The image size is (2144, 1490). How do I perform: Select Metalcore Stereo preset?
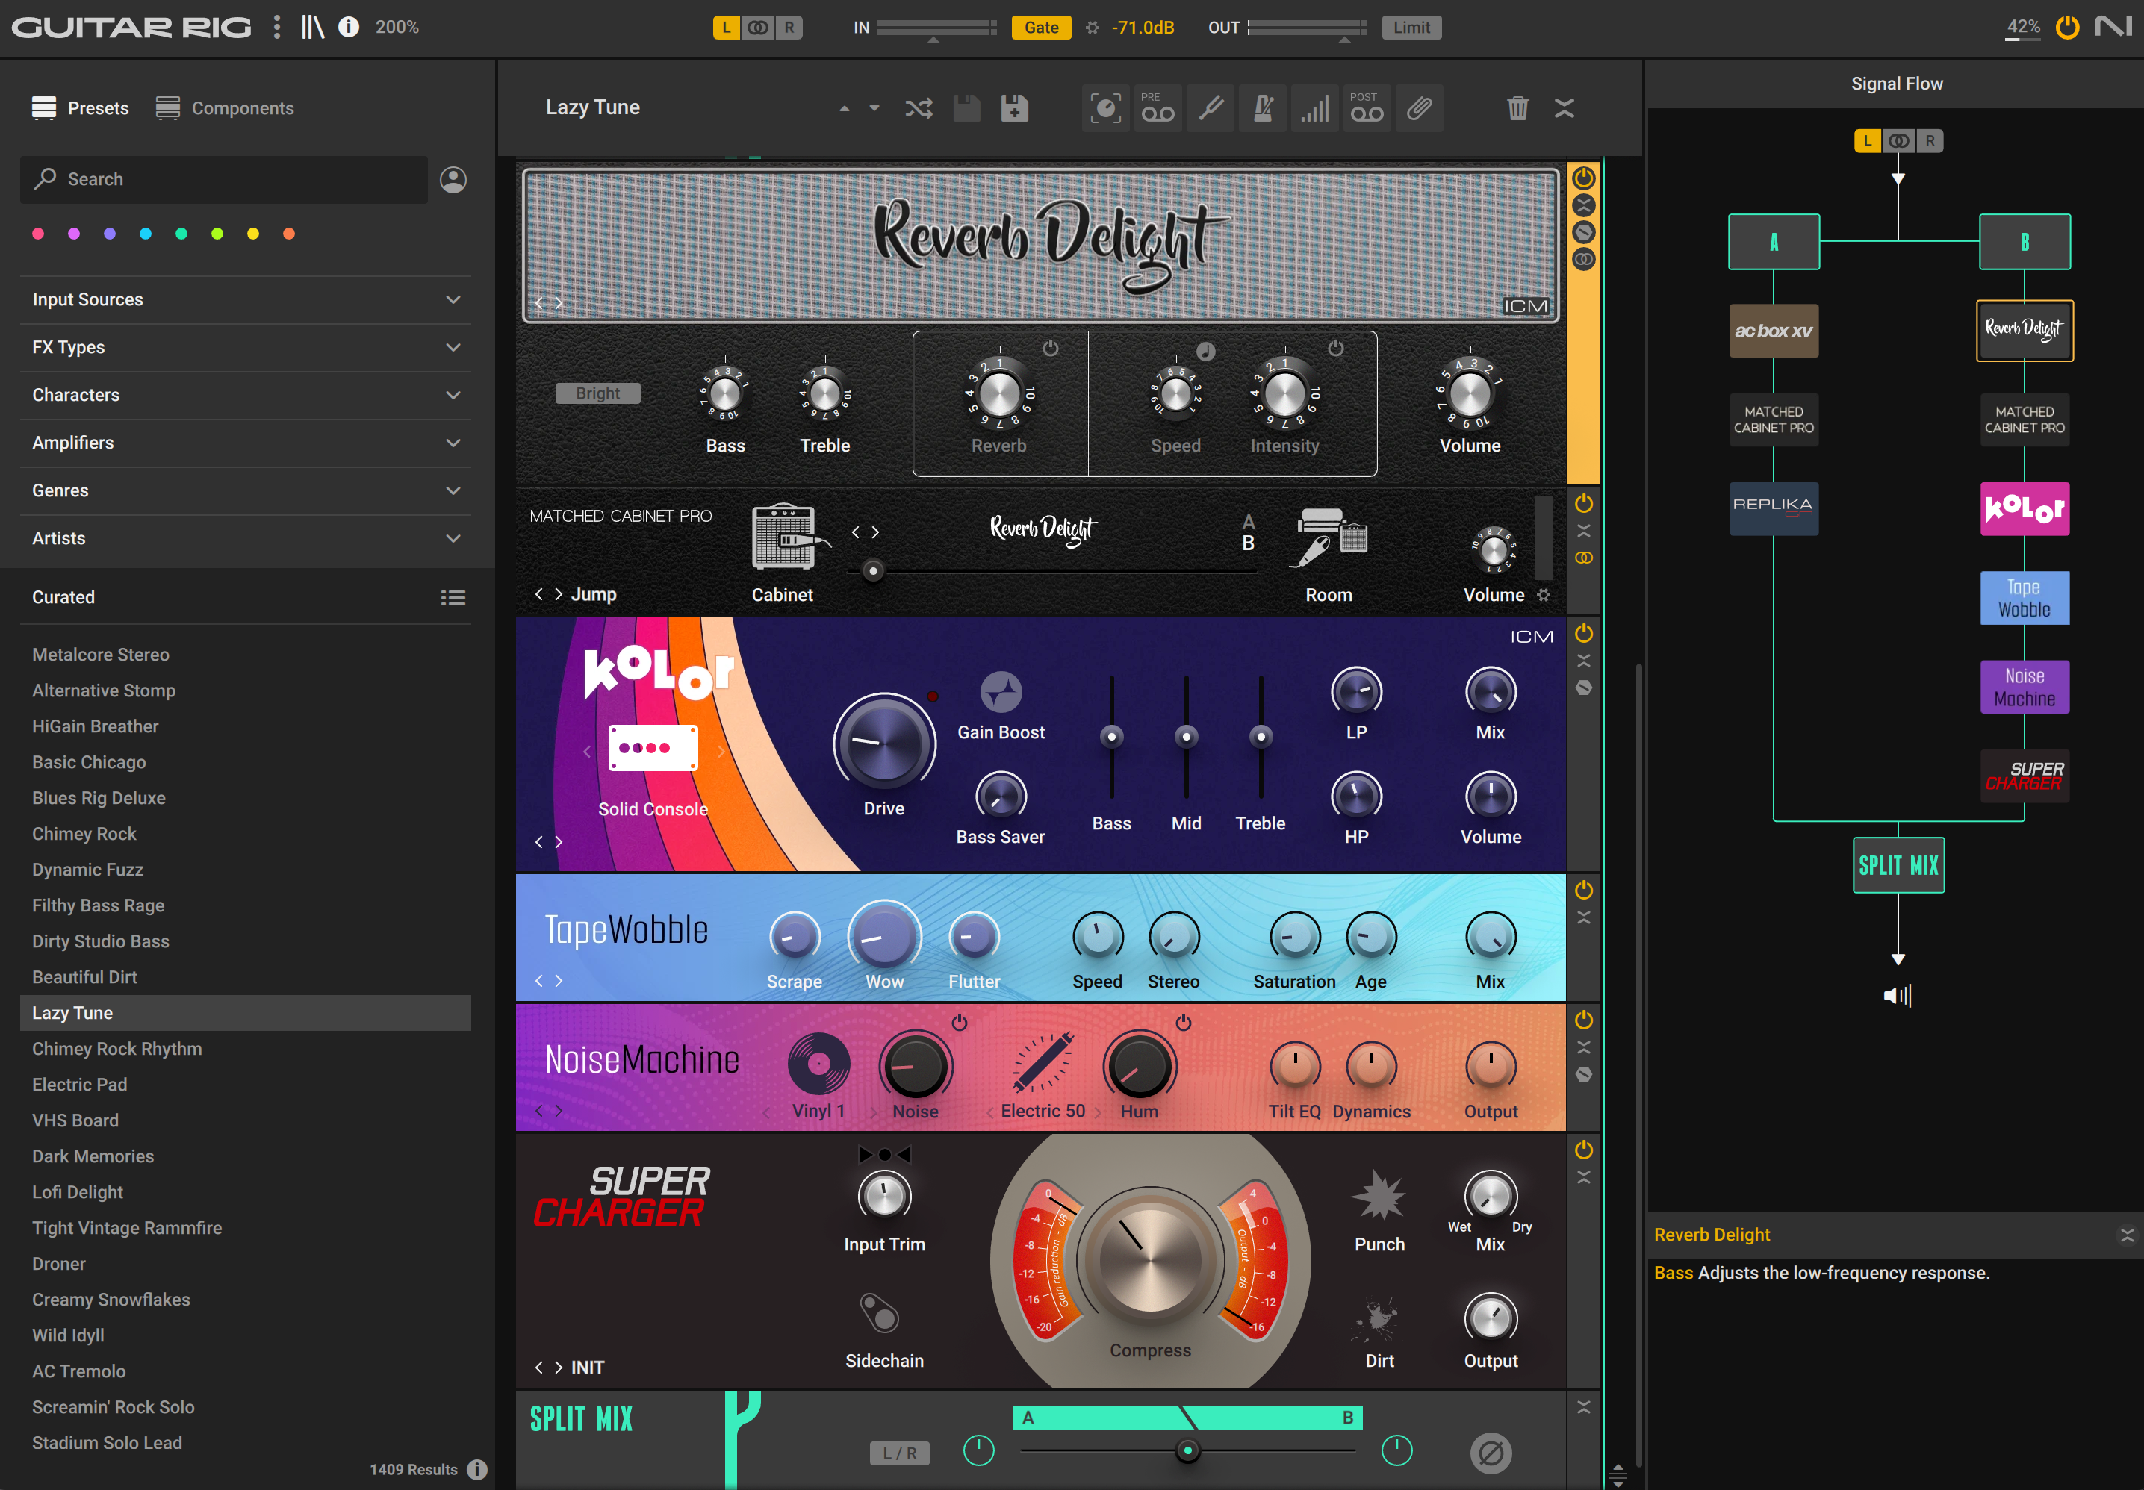click(x=245, y=655)
